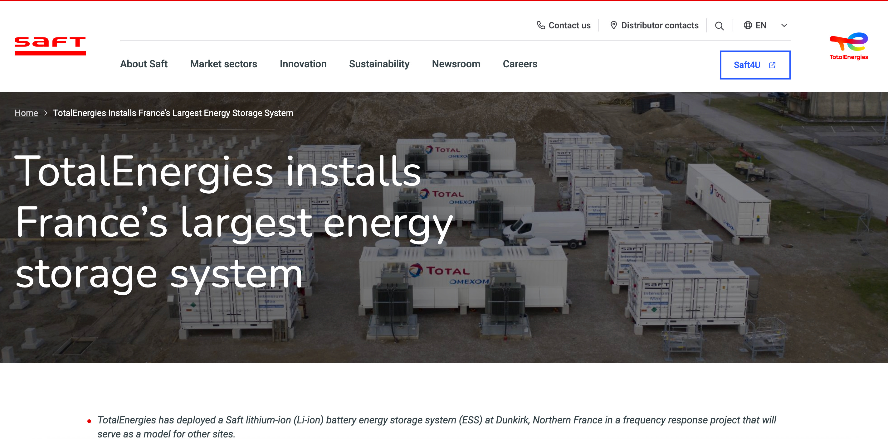This screenshot has width=888, height=439.
Task: Open the Distributor contacts link
Action: point(660,26)
